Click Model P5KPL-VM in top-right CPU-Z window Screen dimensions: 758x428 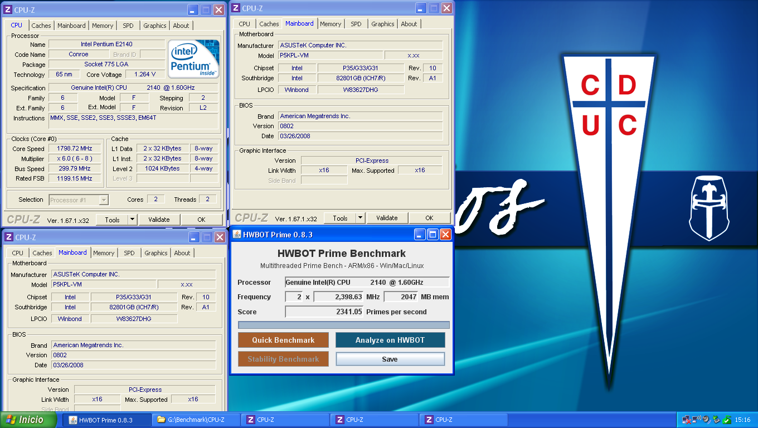pos(330,55)
